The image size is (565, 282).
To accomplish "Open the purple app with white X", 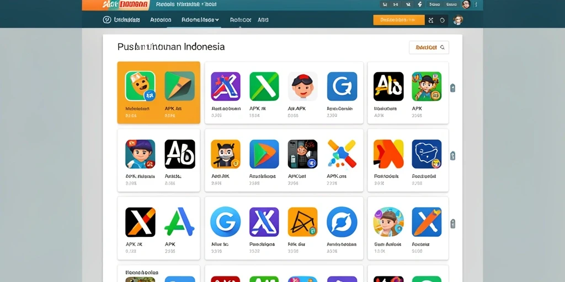I will click(x=264, y=222).
